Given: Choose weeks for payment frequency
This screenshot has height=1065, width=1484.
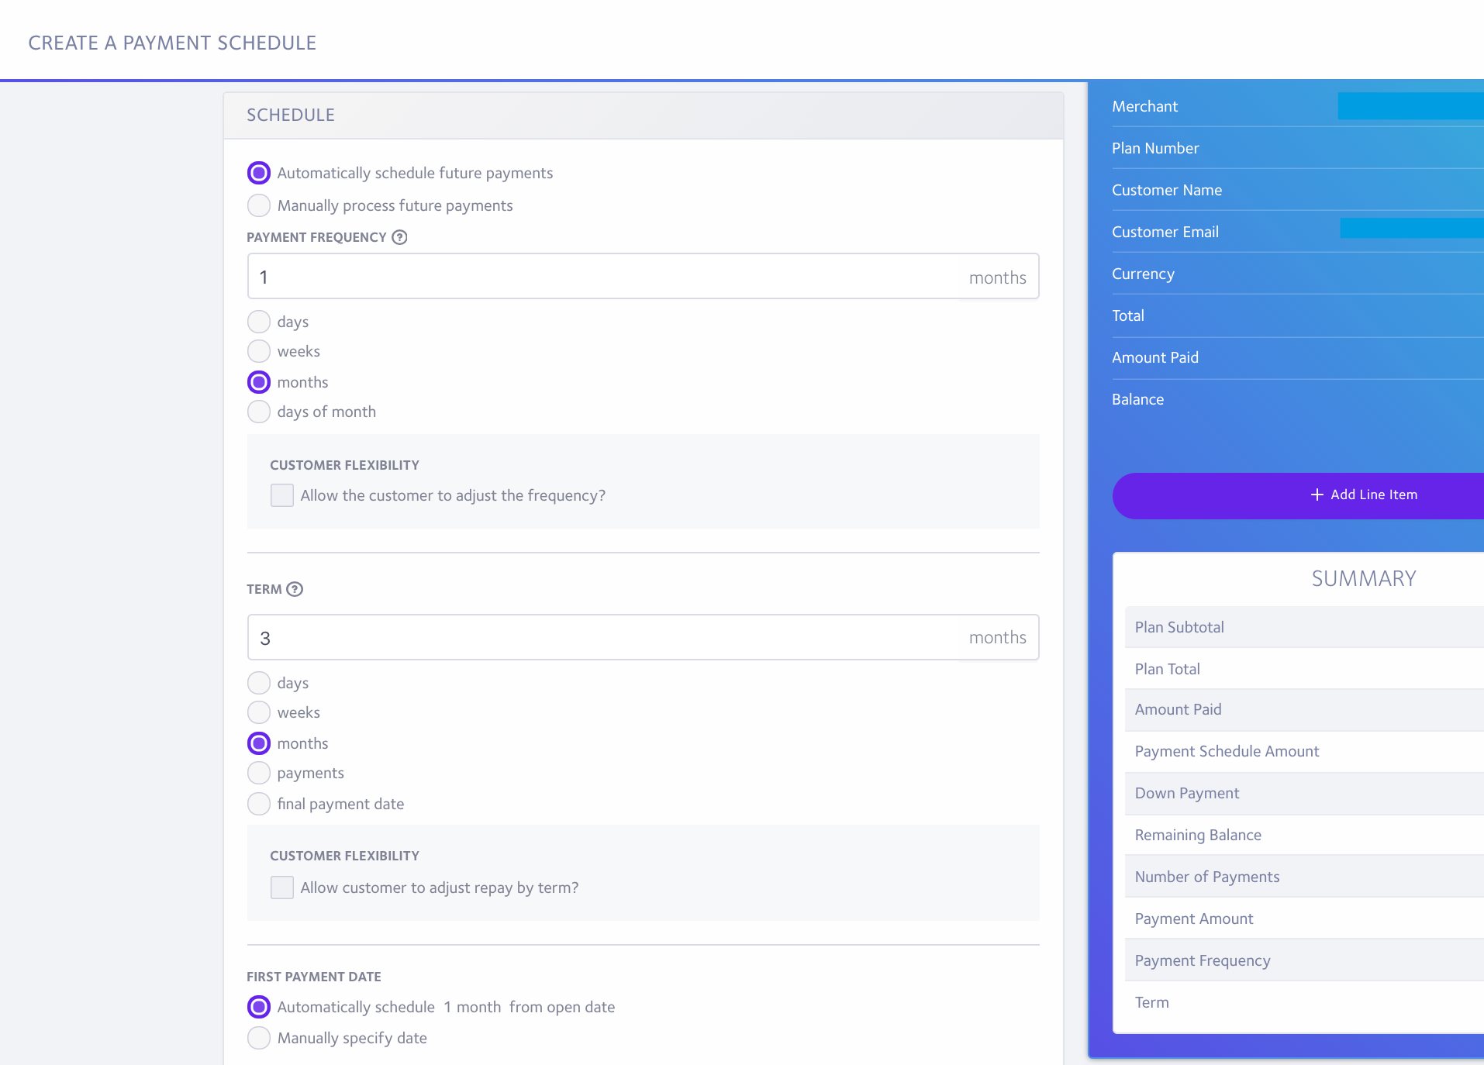Looking at the screenshot, I should 259,351.
